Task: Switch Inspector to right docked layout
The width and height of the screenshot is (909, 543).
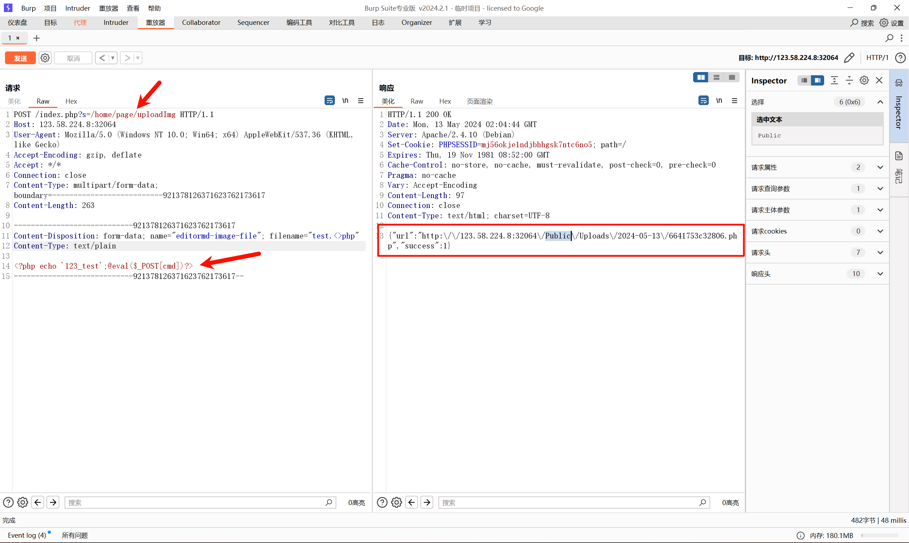Action: pos(817,81)
